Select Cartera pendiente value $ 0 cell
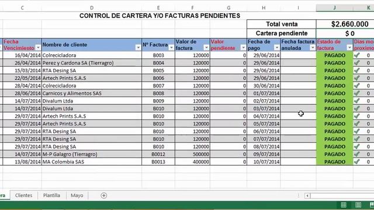Viewport: 374px width, 210px height. tap(345, 33)
